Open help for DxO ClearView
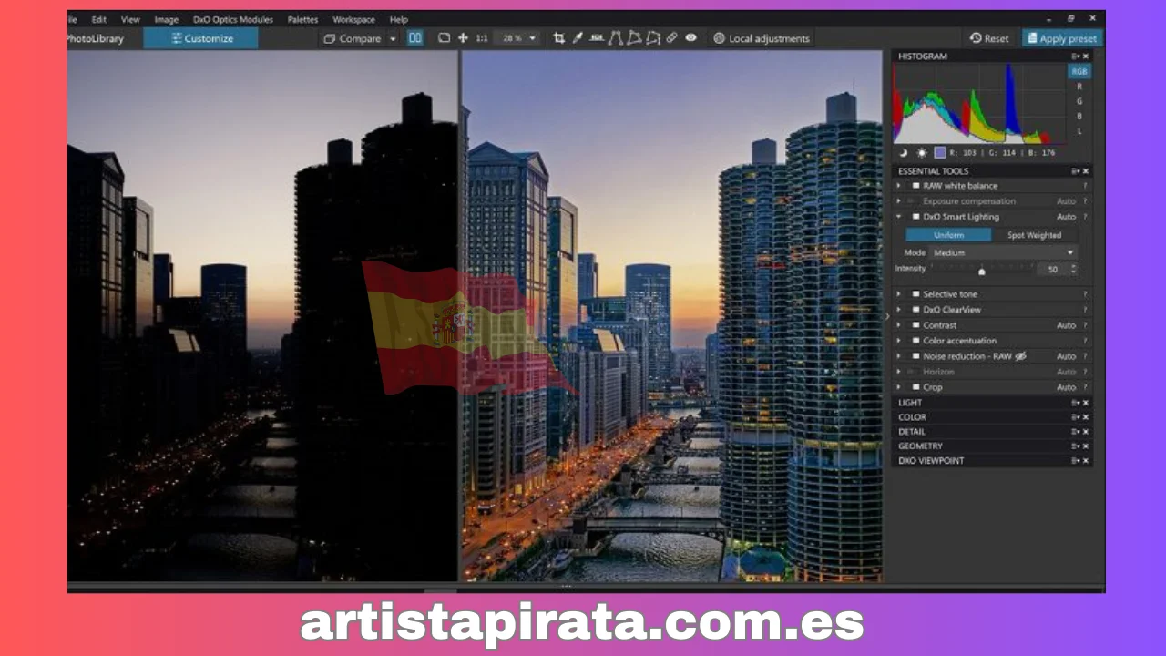 click(1085, 310)
